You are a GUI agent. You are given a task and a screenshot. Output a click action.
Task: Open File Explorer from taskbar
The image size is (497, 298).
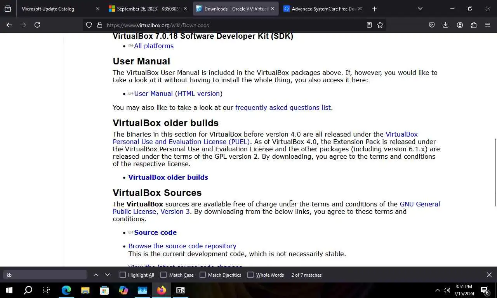85,290
